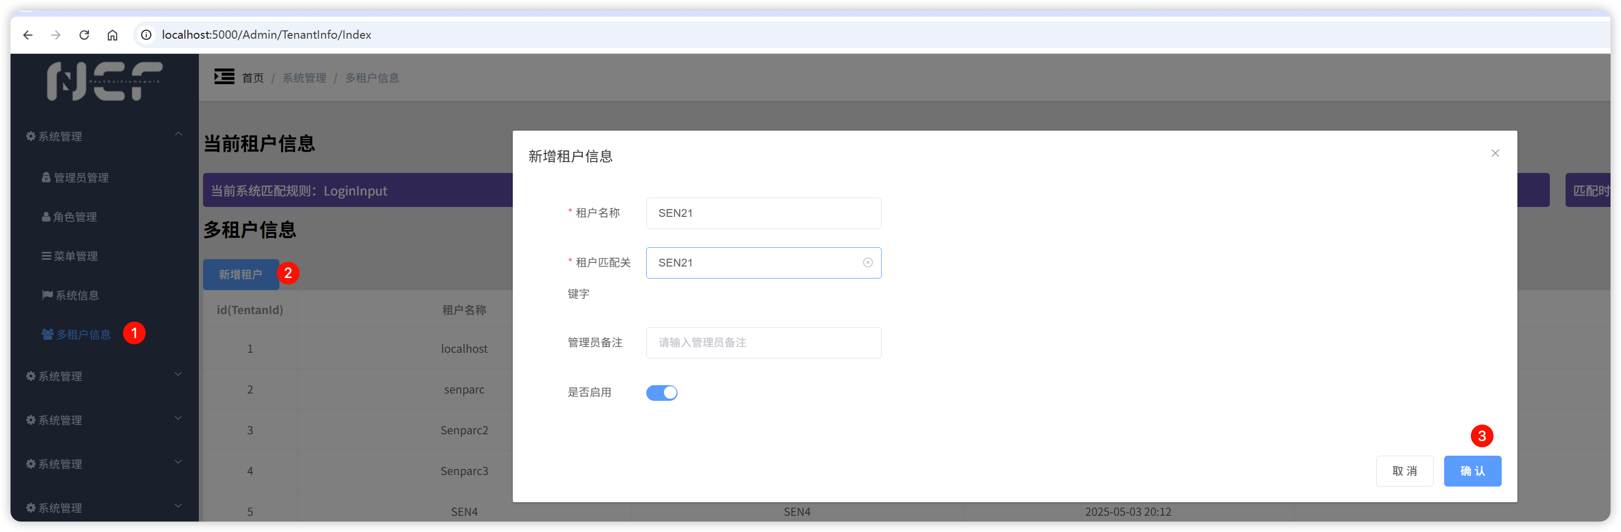This screenshot has height=532, width=1621.
Task: Click the NCF logo in the sidebar
Action: pyautogui.click(x=105, y=81)
